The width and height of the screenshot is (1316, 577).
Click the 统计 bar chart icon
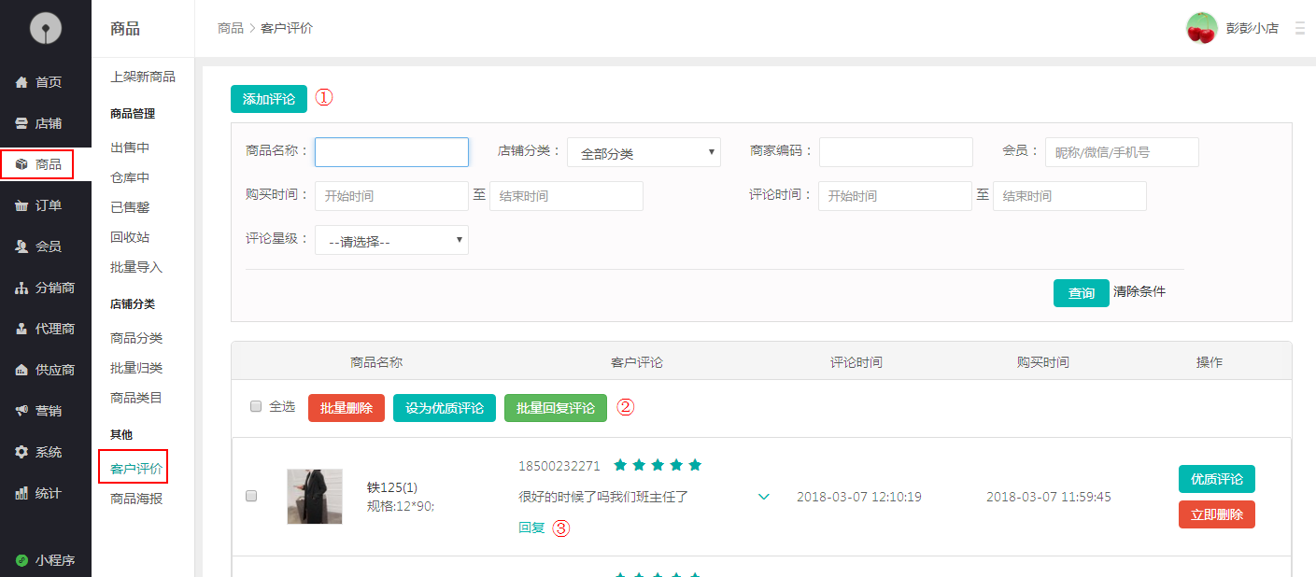click(x=21, y=493)
